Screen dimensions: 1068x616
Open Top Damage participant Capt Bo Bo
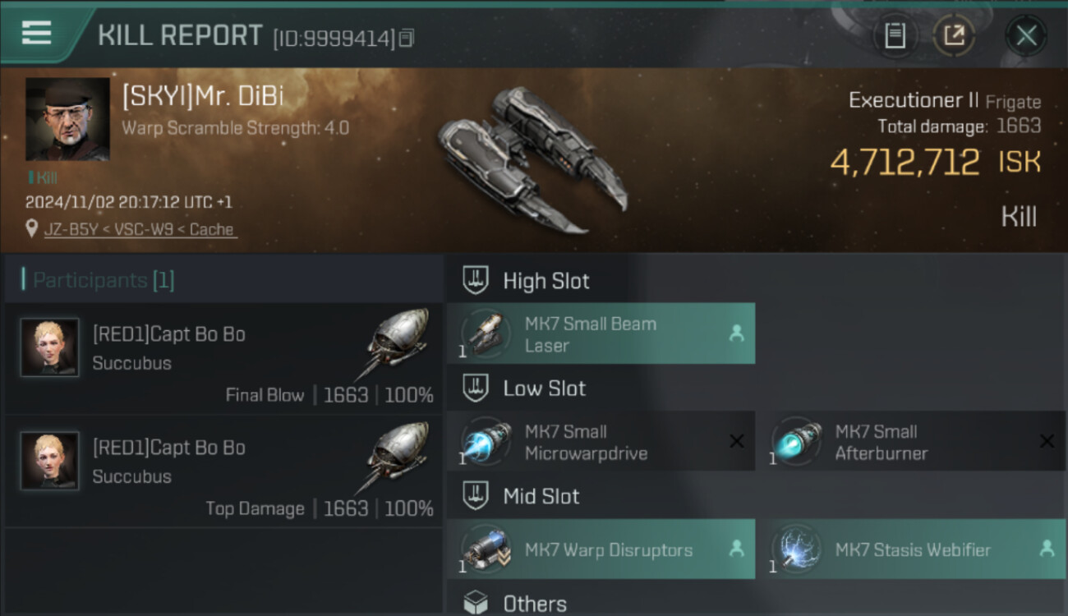(168, 448)
